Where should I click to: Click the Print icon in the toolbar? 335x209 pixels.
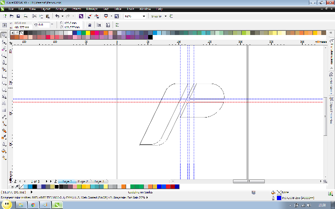pyautogui.click(x=26, y=16)
